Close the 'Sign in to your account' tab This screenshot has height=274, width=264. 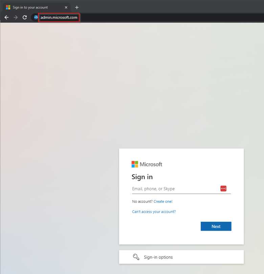[x=66, y=7]
